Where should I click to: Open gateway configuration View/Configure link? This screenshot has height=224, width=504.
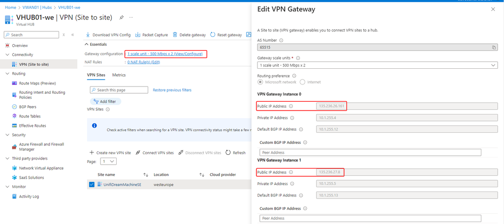point(165,54)
